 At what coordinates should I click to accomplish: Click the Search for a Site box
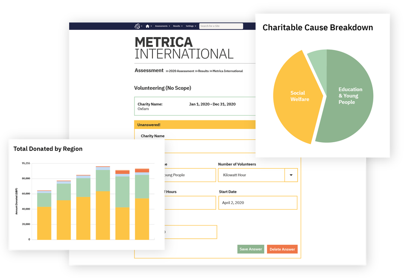click(221, 26)
